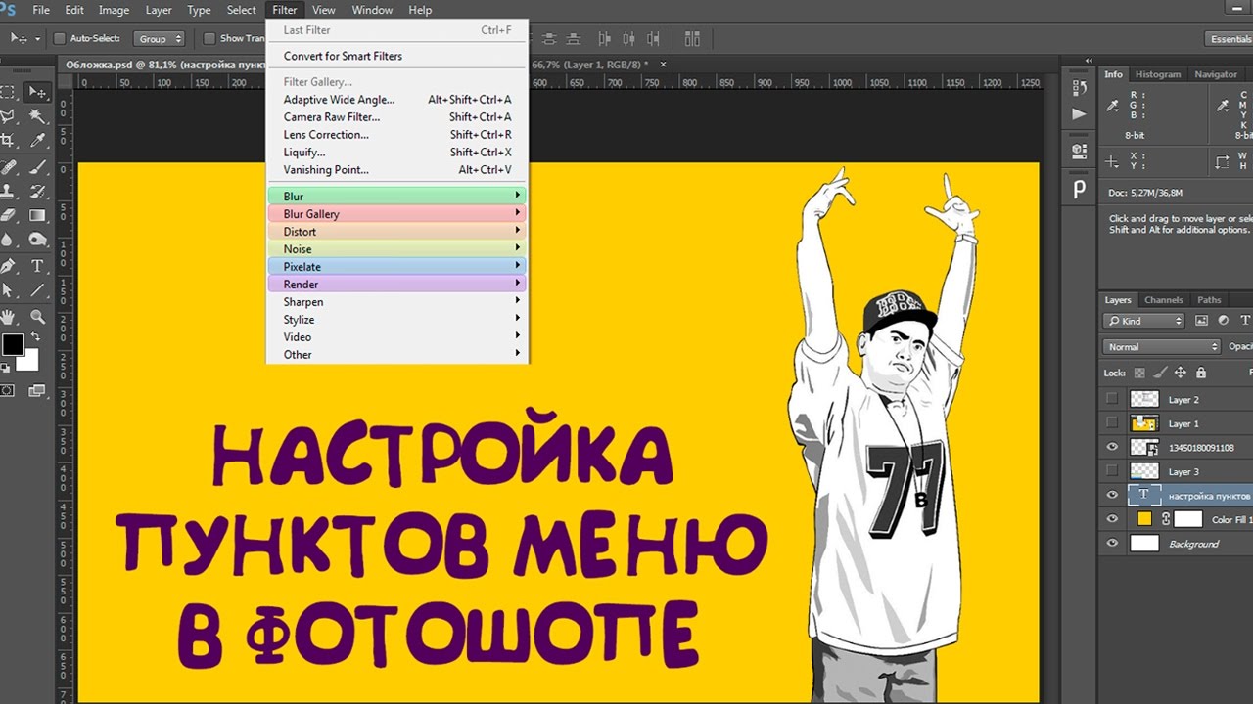Select the History Brush tool
Screen dimensions: 1253x704
[x=37, y=191]
